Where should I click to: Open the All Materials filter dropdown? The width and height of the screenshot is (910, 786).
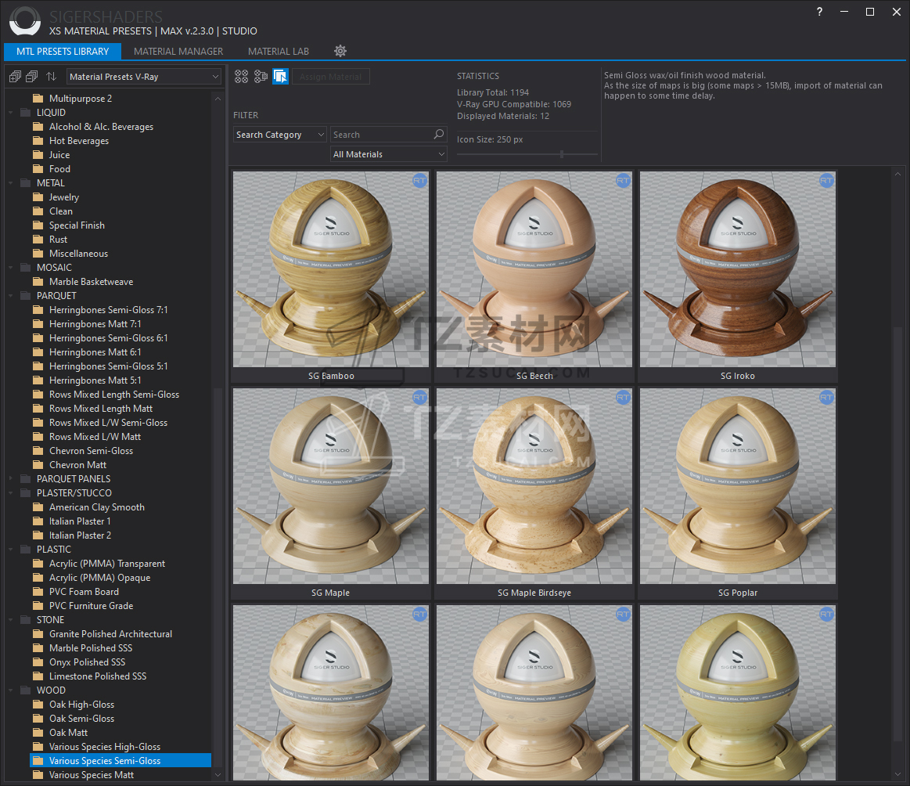(x=388, y=154)
